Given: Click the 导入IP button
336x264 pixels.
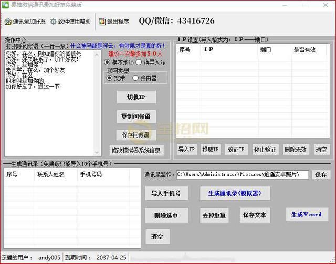Looking at the screenshot, I should click(187, 150).
